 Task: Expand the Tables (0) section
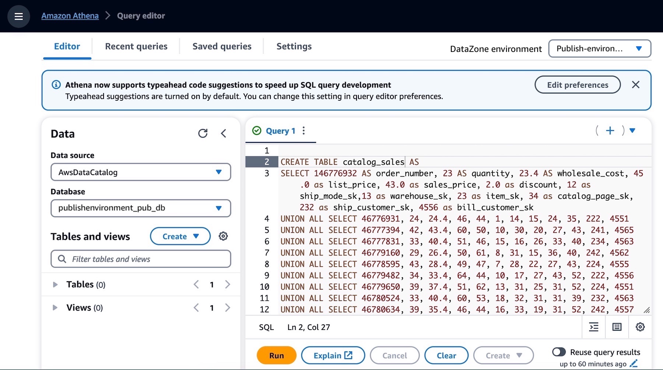pos(55,284)
